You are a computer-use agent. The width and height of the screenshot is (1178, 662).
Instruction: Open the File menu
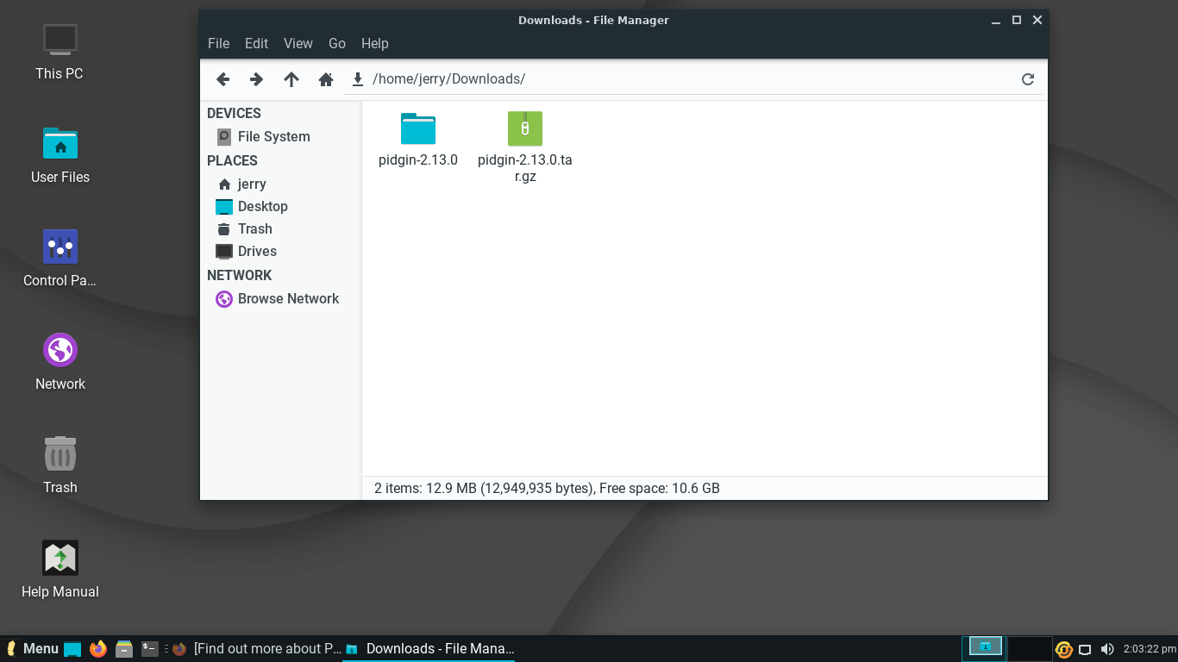tap(218, 43)
